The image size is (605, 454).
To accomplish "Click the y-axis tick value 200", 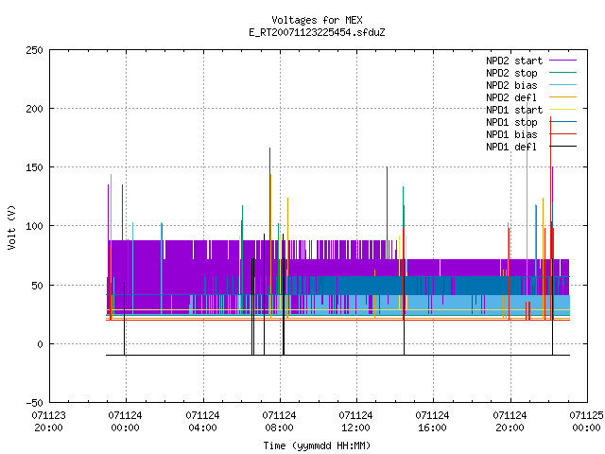I will point(34,110).
